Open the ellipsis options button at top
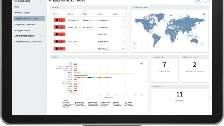The height and width of the screenshot is (126, 224). tap(199, 1)
